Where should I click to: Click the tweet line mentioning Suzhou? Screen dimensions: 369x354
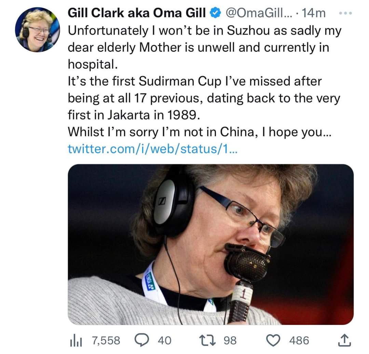click(205, 31)
